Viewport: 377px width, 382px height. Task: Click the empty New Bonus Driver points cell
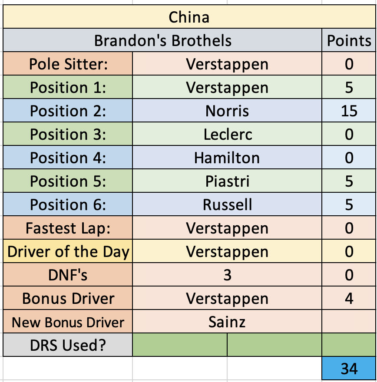349,321
